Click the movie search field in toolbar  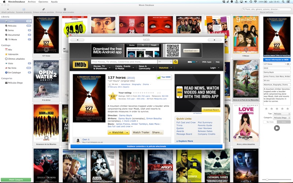pos(267,9)
